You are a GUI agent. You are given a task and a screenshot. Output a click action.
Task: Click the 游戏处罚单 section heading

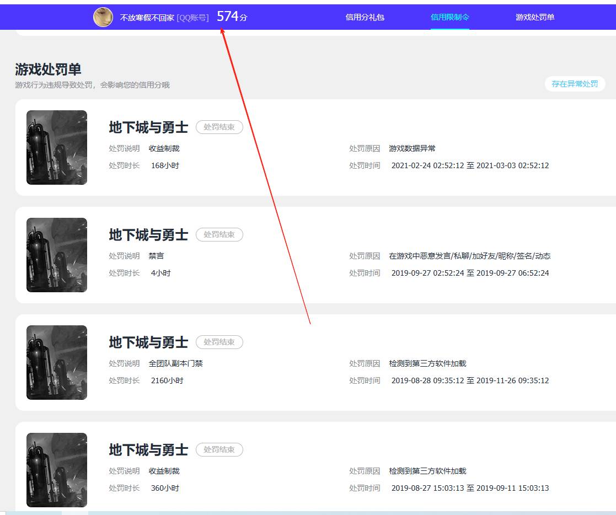tap(48, 69)
